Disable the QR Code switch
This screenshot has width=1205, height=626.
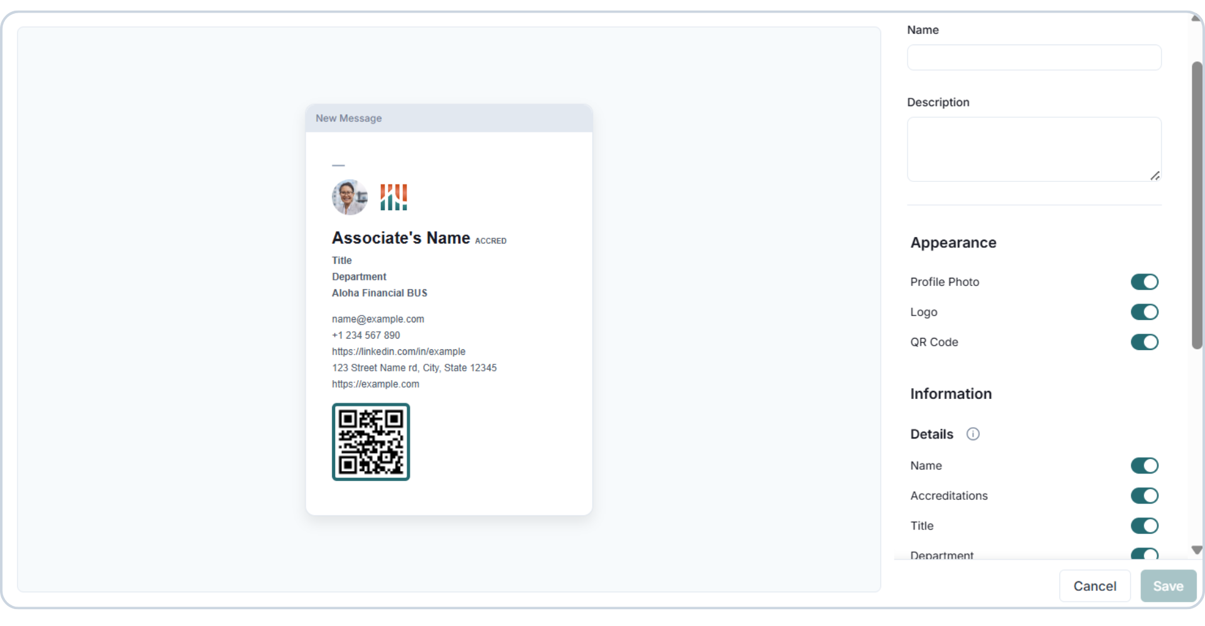1144,342
